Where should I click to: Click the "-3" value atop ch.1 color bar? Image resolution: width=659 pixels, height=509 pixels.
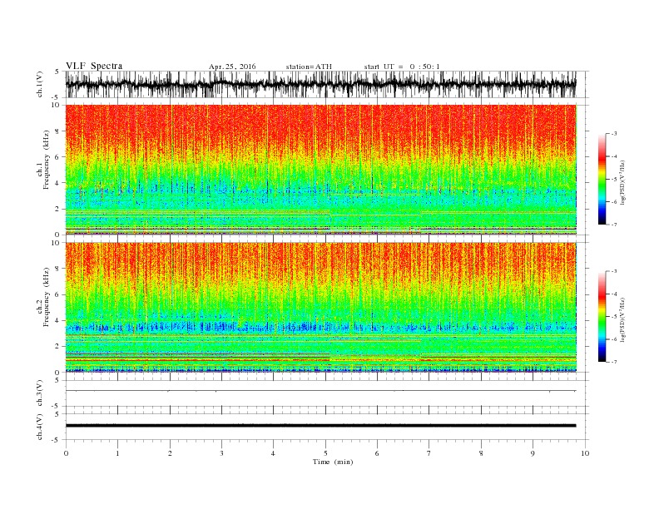pos(613,134)
